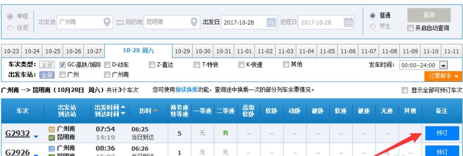The image size is (463, 156).
Task: Switch to 10-29 date tab
Action: click(x=182, y=51)
